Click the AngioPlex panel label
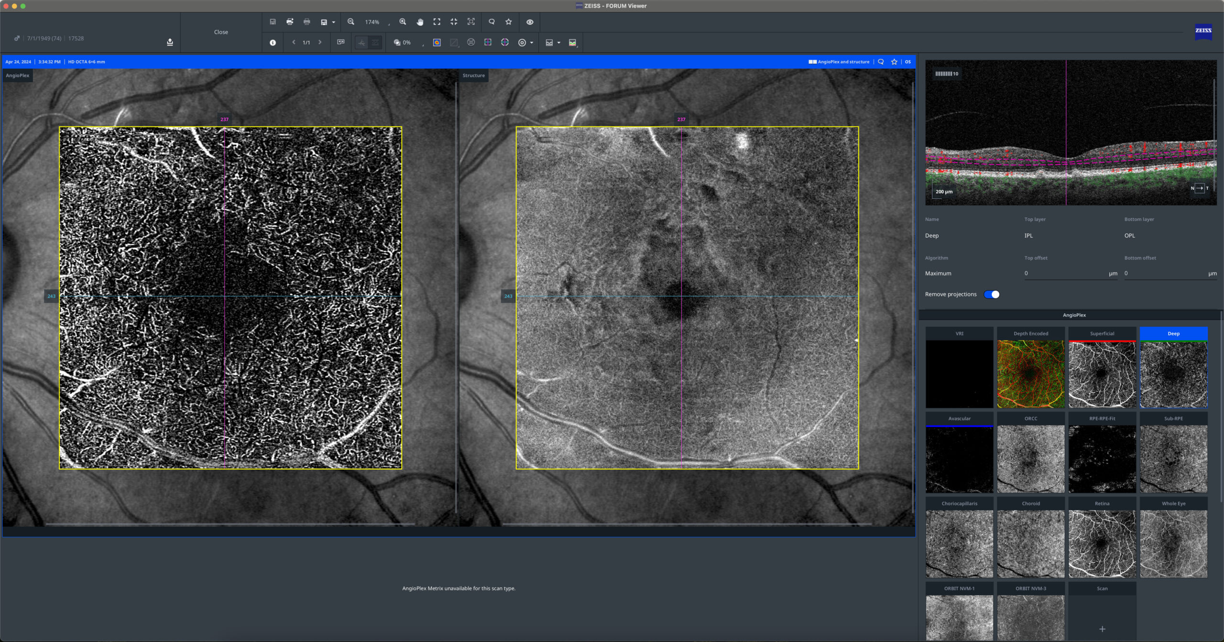The width and height of the screenshot is (1224, 642). (18, 76)
